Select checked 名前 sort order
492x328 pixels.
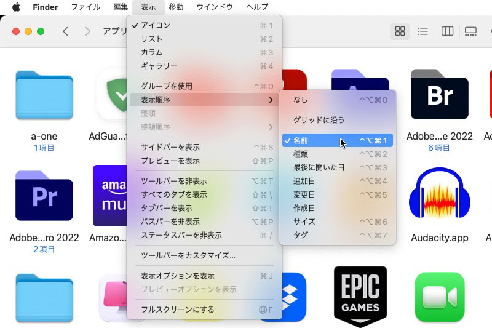click(x=338, y=140)
